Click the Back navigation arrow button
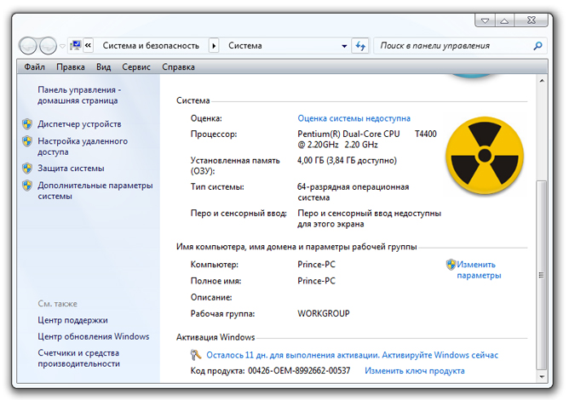This screenshot has width=569, height=400. [28, 46]
